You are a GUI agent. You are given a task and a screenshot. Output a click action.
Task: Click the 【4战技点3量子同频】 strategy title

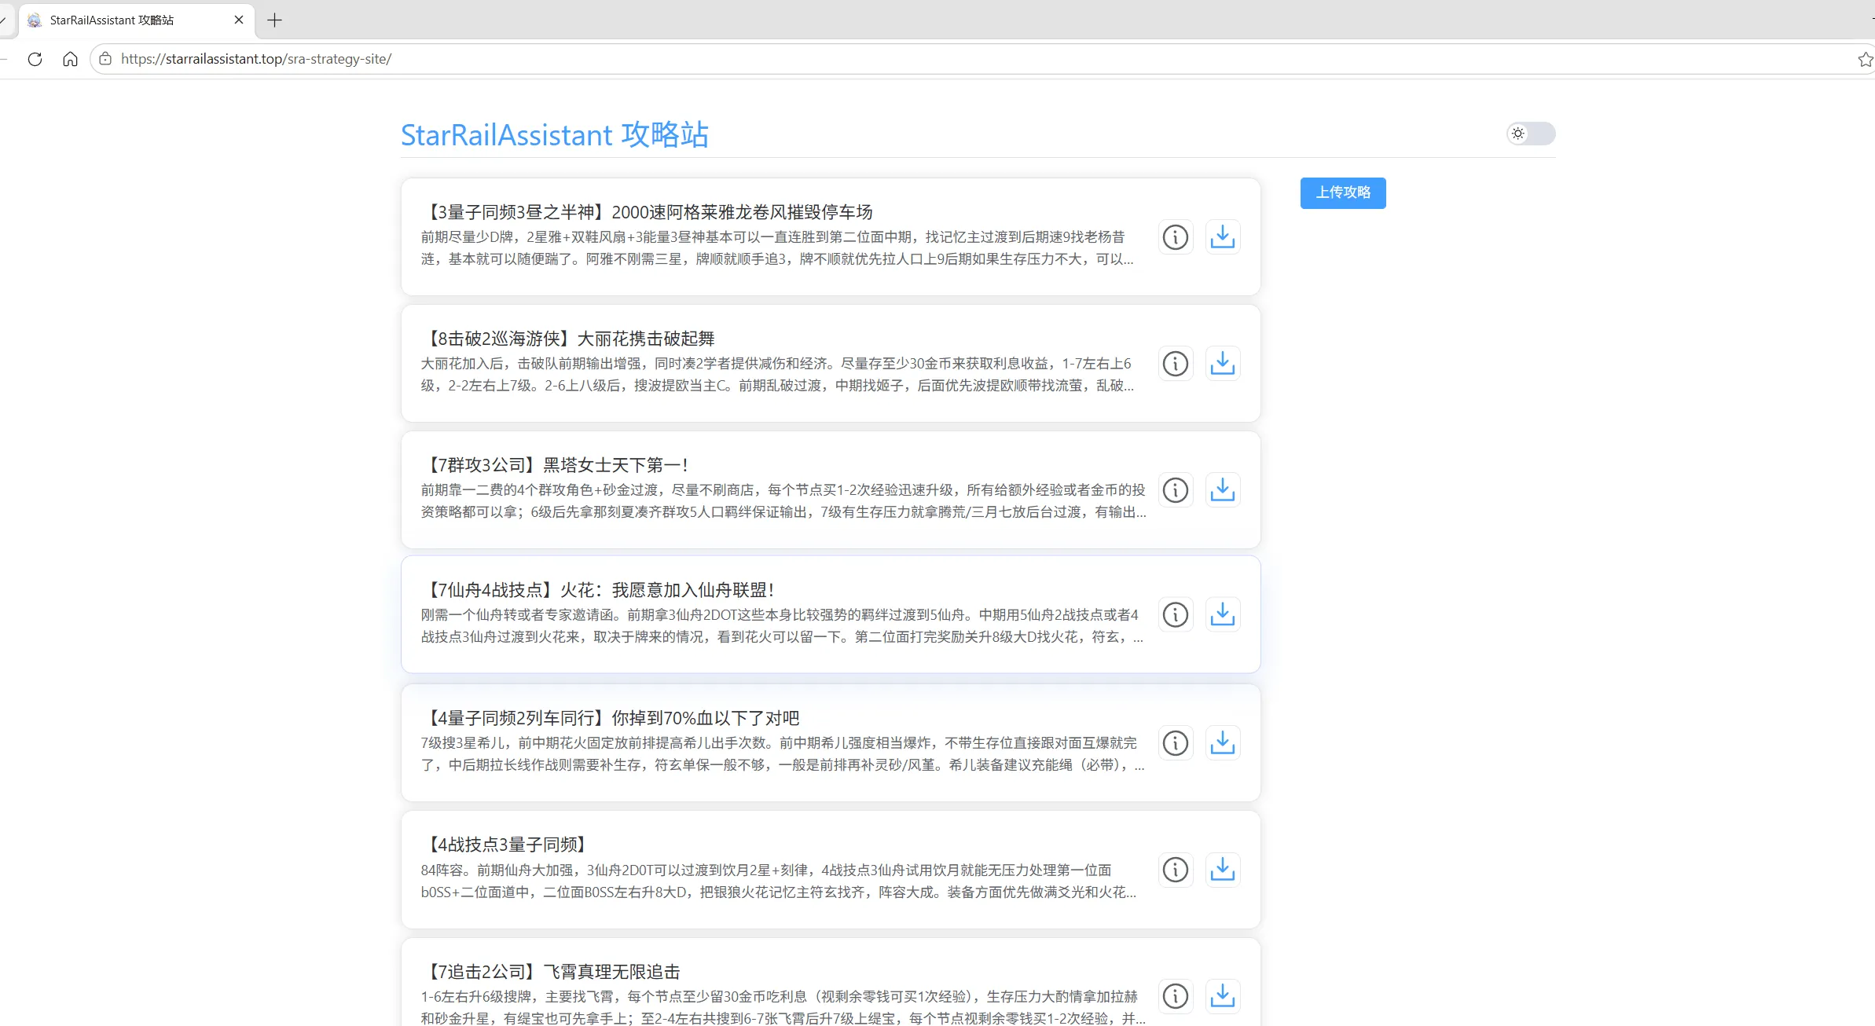coord(507,845)
